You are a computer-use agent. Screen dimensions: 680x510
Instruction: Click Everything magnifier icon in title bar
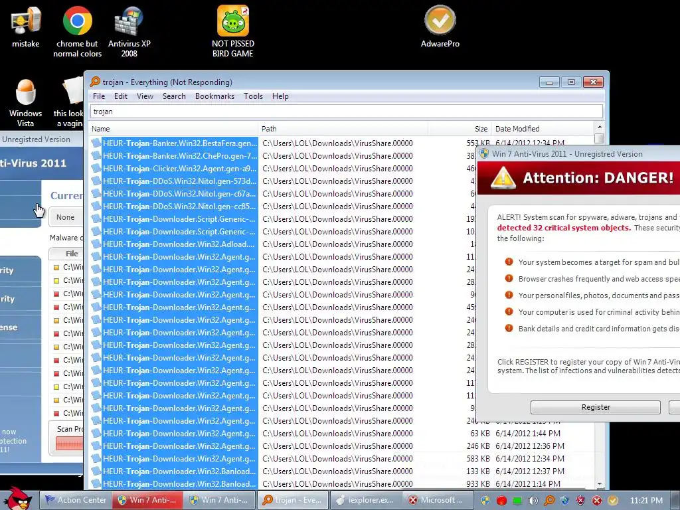click(95, 82)
